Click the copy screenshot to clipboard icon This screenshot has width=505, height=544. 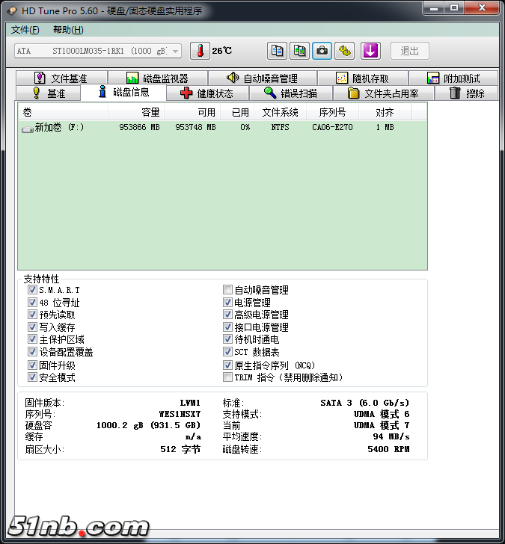[x=300, y=51]
